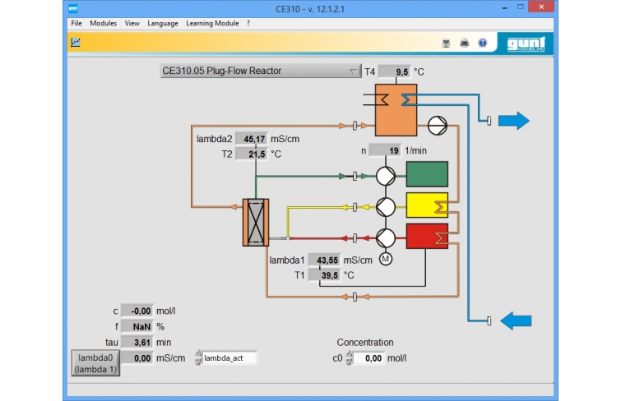
Task: Click the lambda0 value field 0,00
Action: 137,358
